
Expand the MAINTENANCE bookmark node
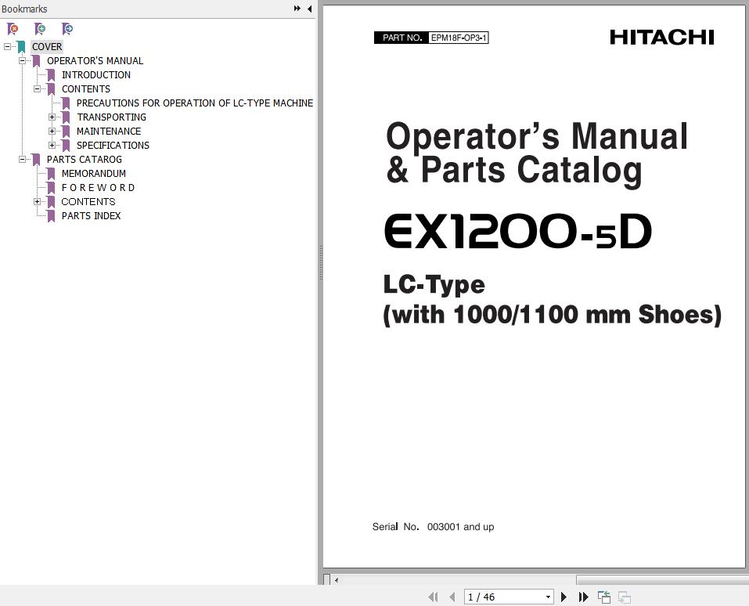tap(52, 131)
